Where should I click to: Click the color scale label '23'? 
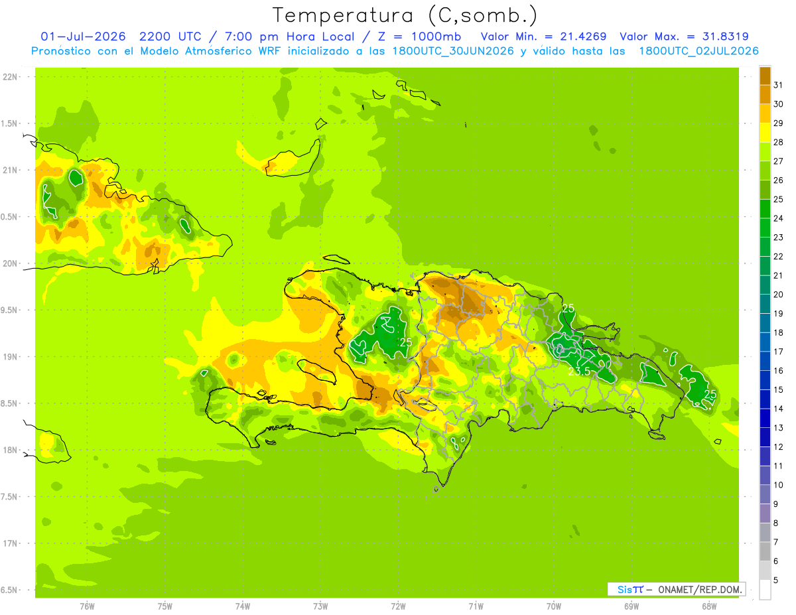click(x=778, y=238)
